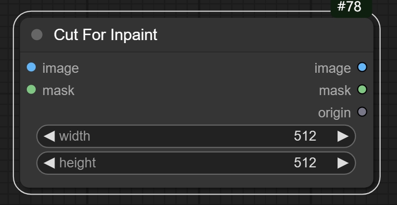This screenshot has height=205, width=397.
Task: Select the Cut For Inpaint title text
Action: (x=105, y=35)
